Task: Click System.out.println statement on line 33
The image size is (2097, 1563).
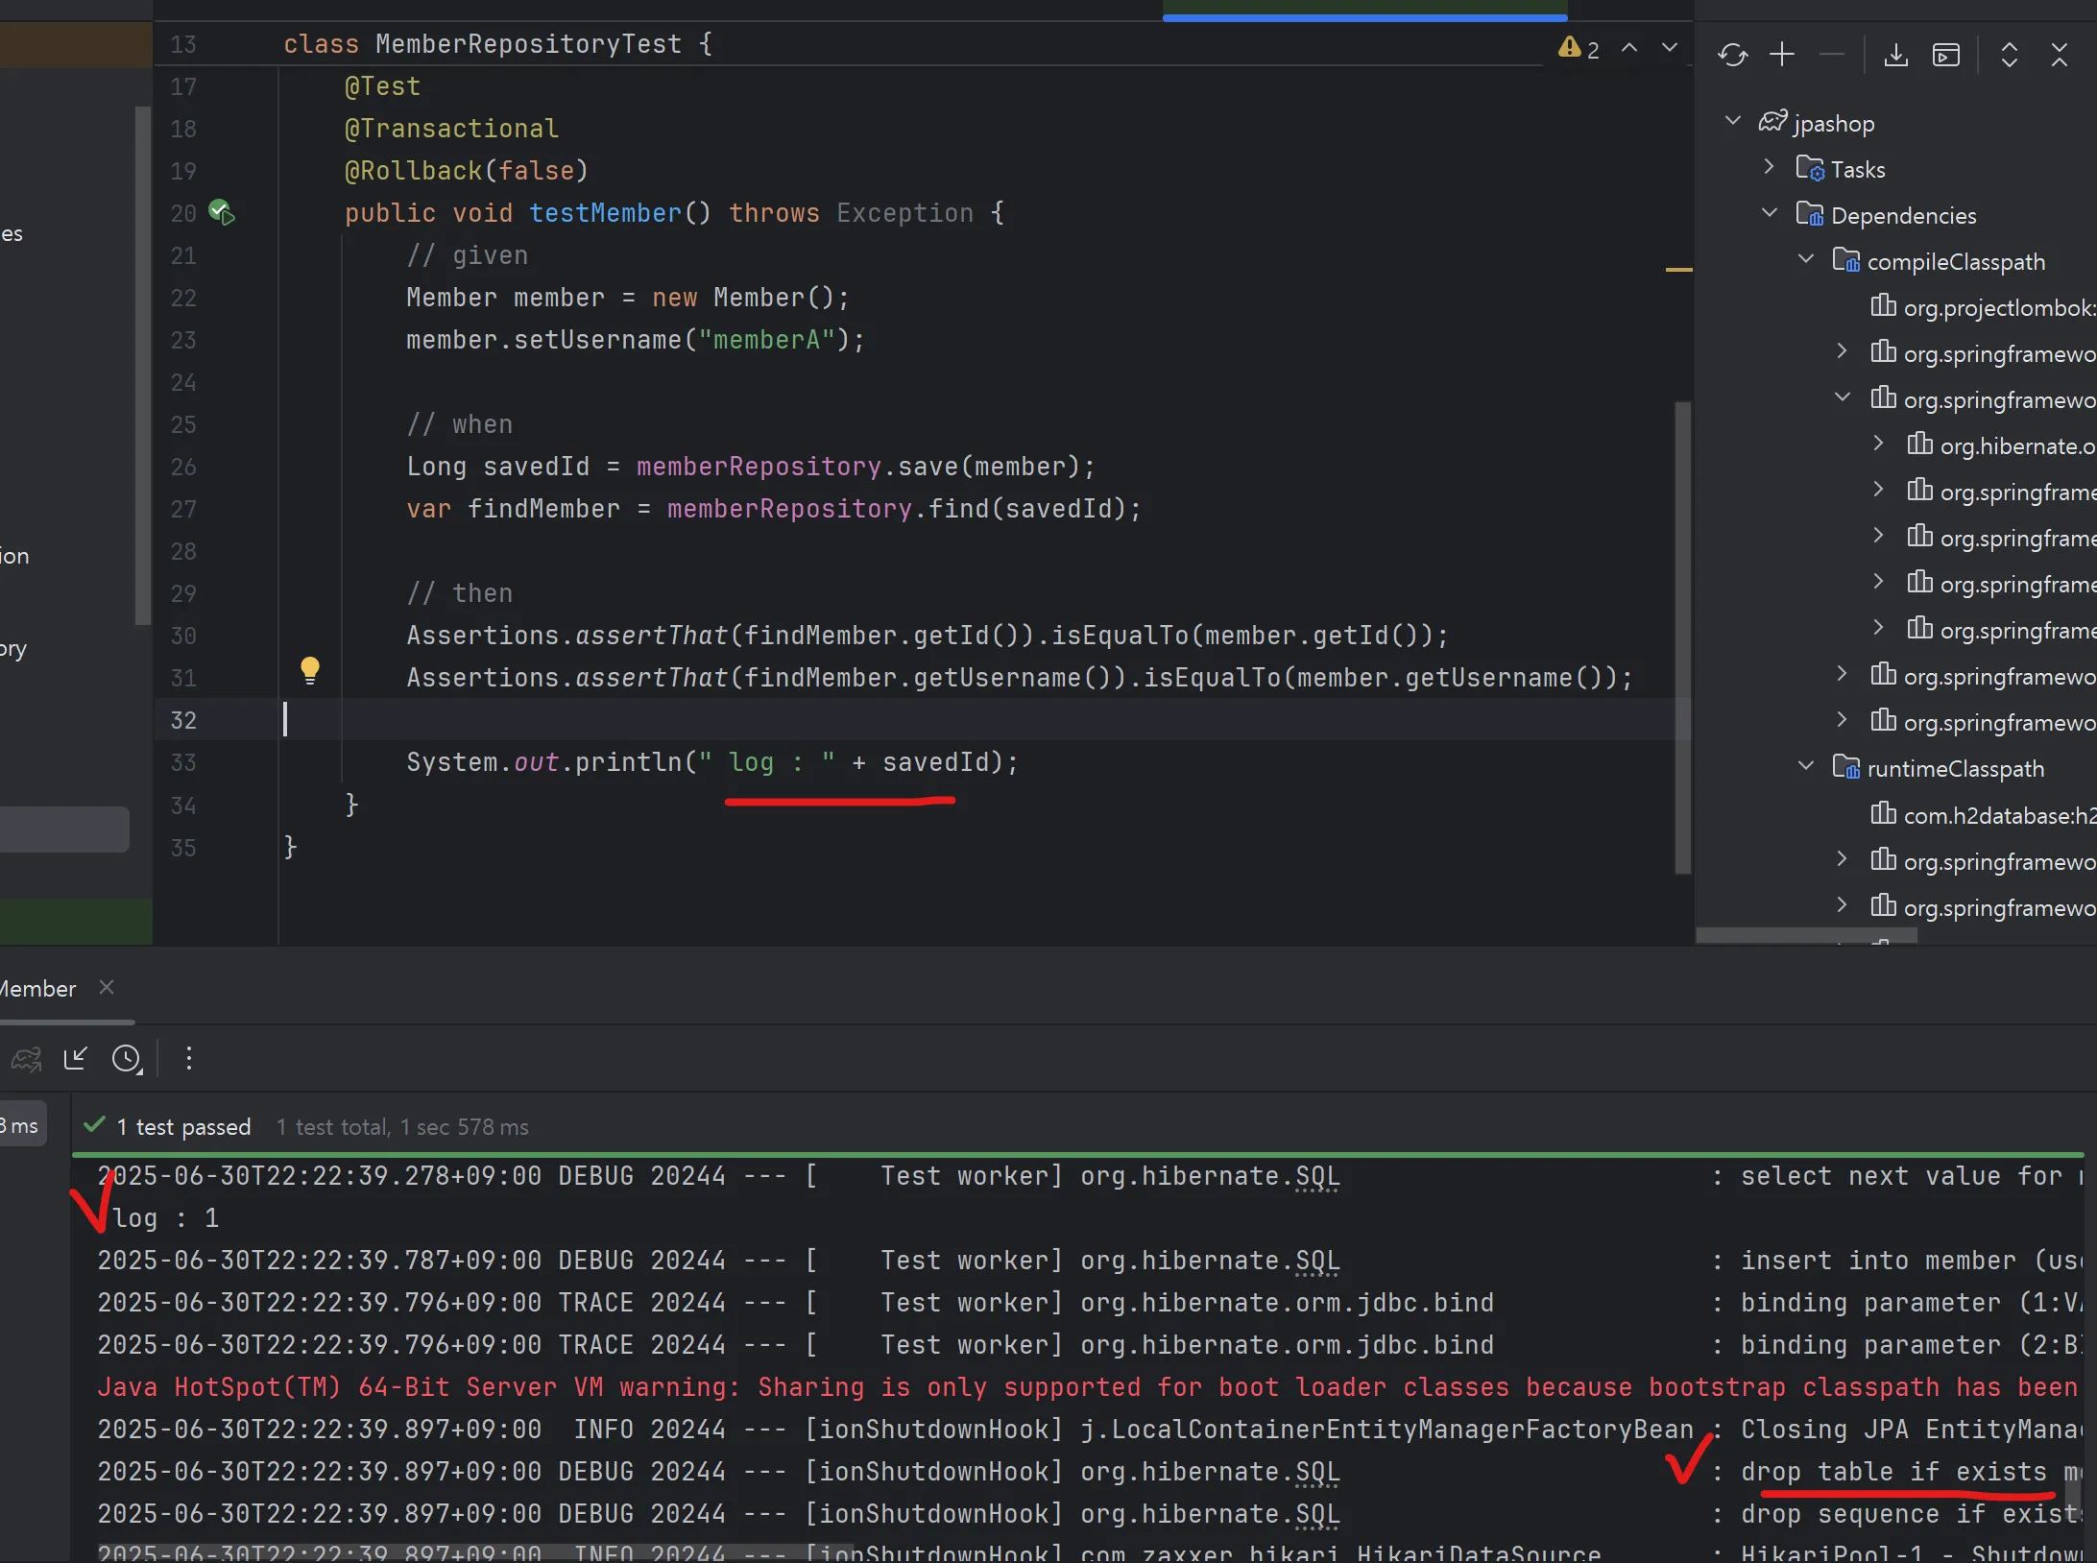Action: pos(711,762)
